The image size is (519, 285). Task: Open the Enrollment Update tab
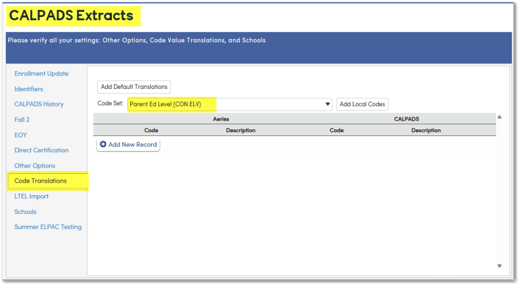[41, 74]
